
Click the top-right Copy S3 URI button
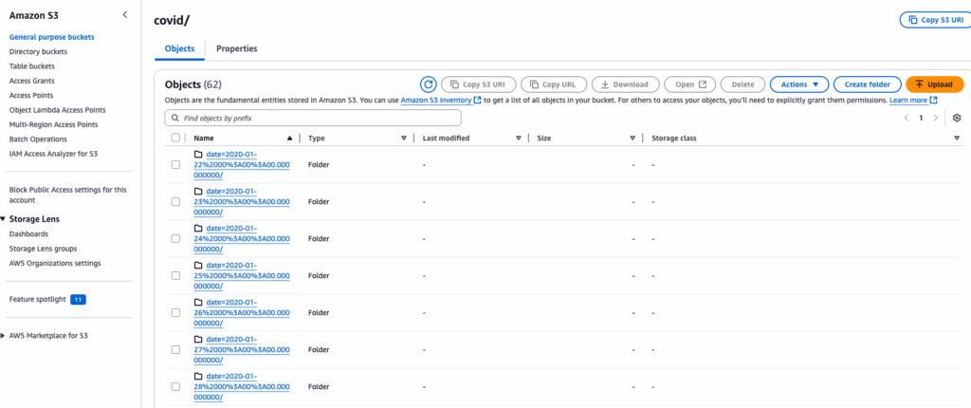tap(935, 20)
